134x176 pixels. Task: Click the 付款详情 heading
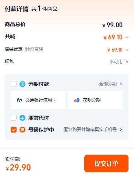point(17,9)
